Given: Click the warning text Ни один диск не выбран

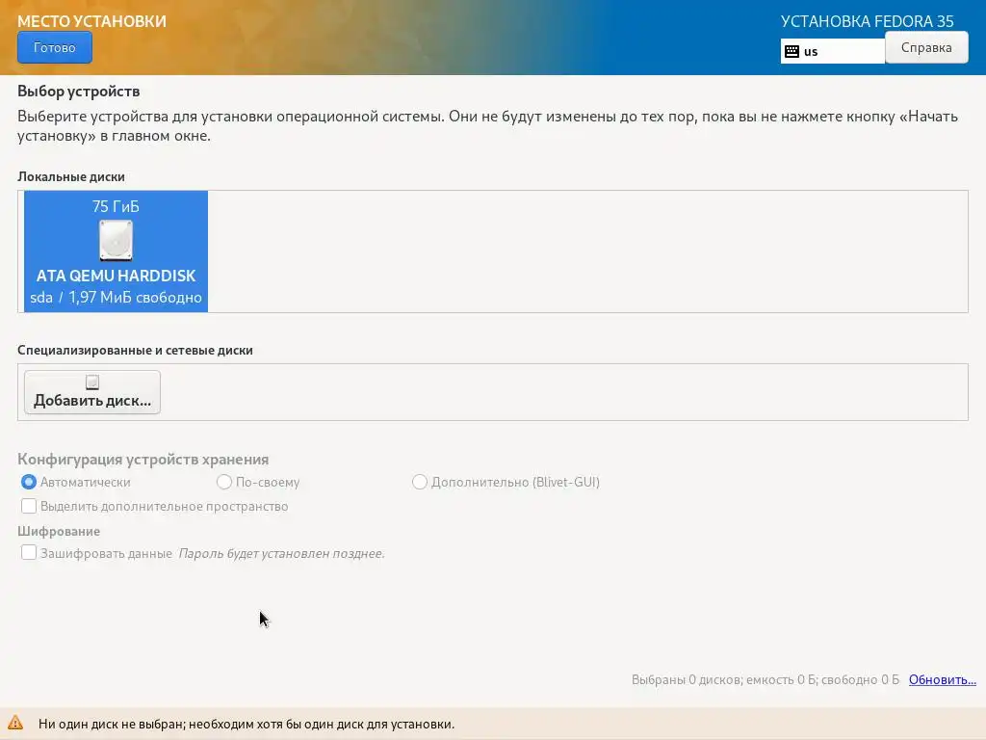Looking at the screenshot, I should 246,725.
